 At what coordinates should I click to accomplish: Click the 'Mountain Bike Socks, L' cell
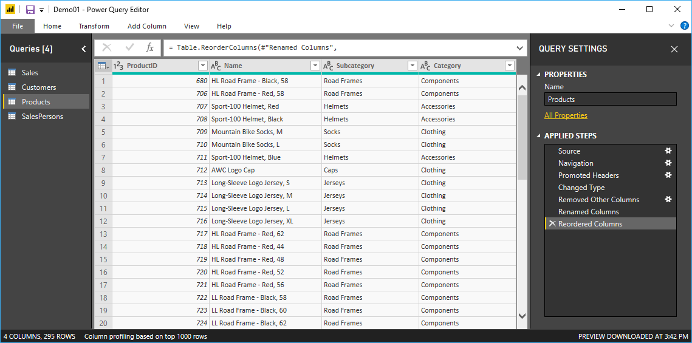(x=265, y=144)
